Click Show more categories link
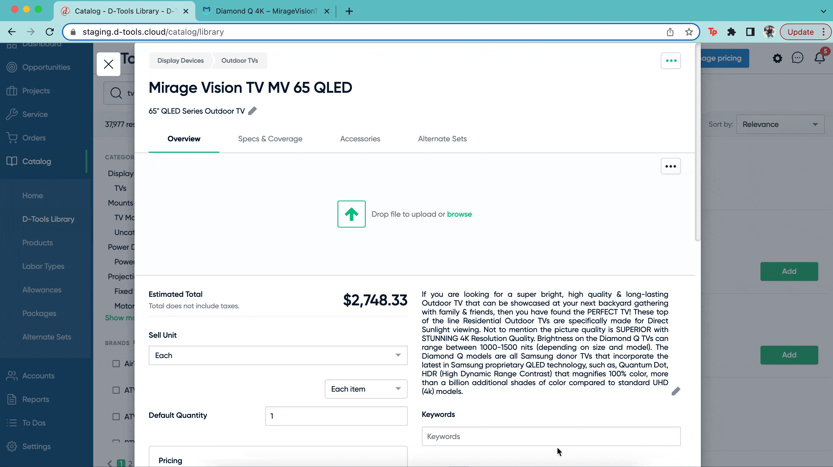Viewport: 833px width, 467px height. (x=119, y=318)
